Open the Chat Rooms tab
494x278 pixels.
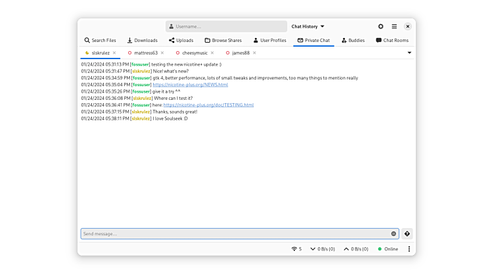392,40
